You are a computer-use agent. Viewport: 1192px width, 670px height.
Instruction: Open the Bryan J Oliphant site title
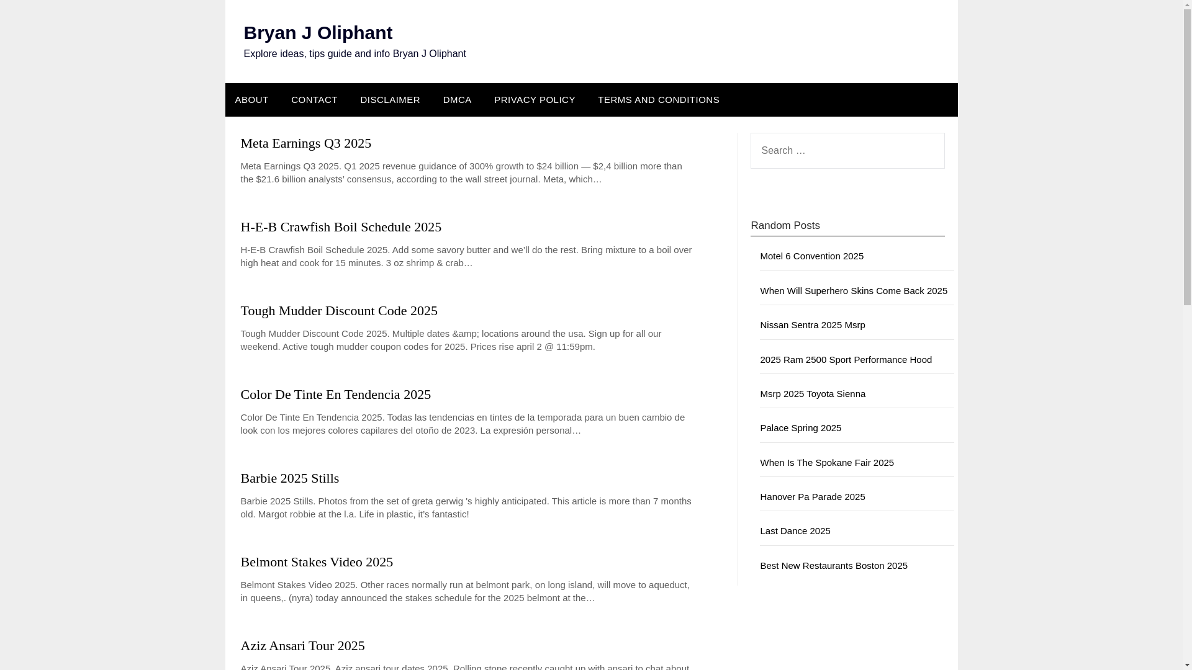pos(317,32)
